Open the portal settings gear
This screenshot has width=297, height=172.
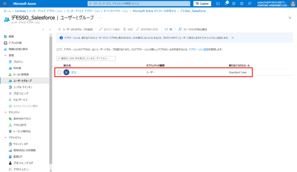pyautogui.click(x=234, y=3)
